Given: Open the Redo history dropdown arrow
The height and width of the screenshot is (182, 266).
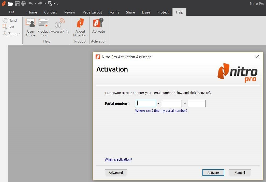Looking at the screenshot, I should (x=45, y=3).
